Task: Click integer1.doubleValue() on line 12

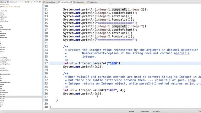Action: (x=116, y=13)
